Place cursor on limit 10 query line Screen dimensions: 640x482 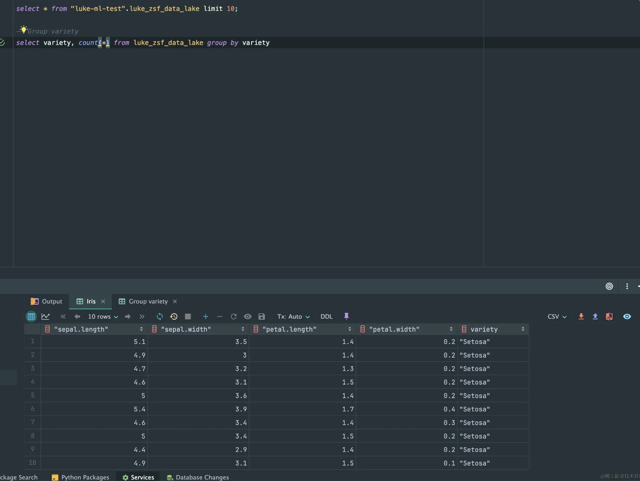click(x=127, y=9)
